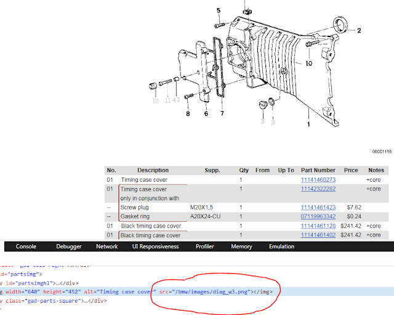Click the Qty column header
Screen dimensions: 394x315
point(244,170)
